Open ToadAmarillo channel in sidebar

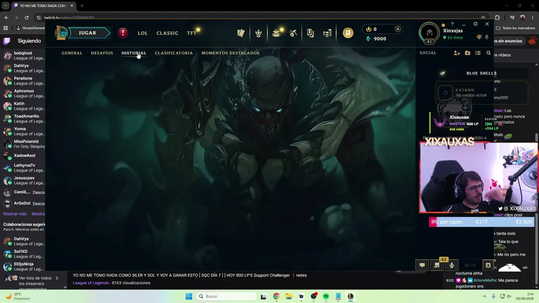tap(23, 119)
